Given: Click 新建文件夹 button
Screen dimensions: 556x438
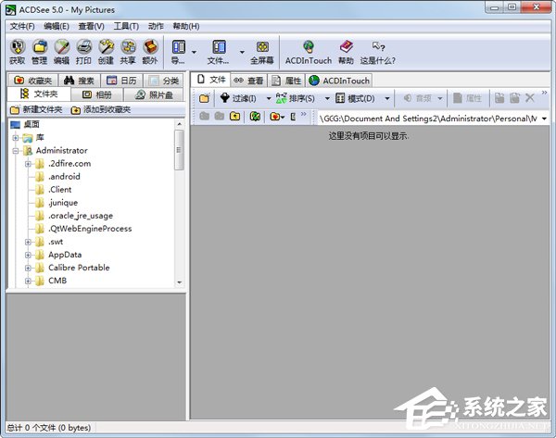Looking at the screenshot, I should pyautogui.click(x=36, y=110).
